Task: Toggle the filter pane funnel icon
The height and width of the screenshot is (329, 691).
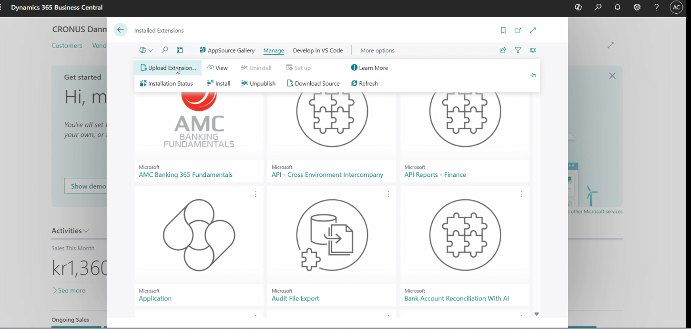Action: [518, 50]
